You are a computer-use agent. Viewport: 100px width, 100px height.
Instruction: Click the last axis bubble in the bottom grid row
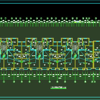tap(95, 82)
